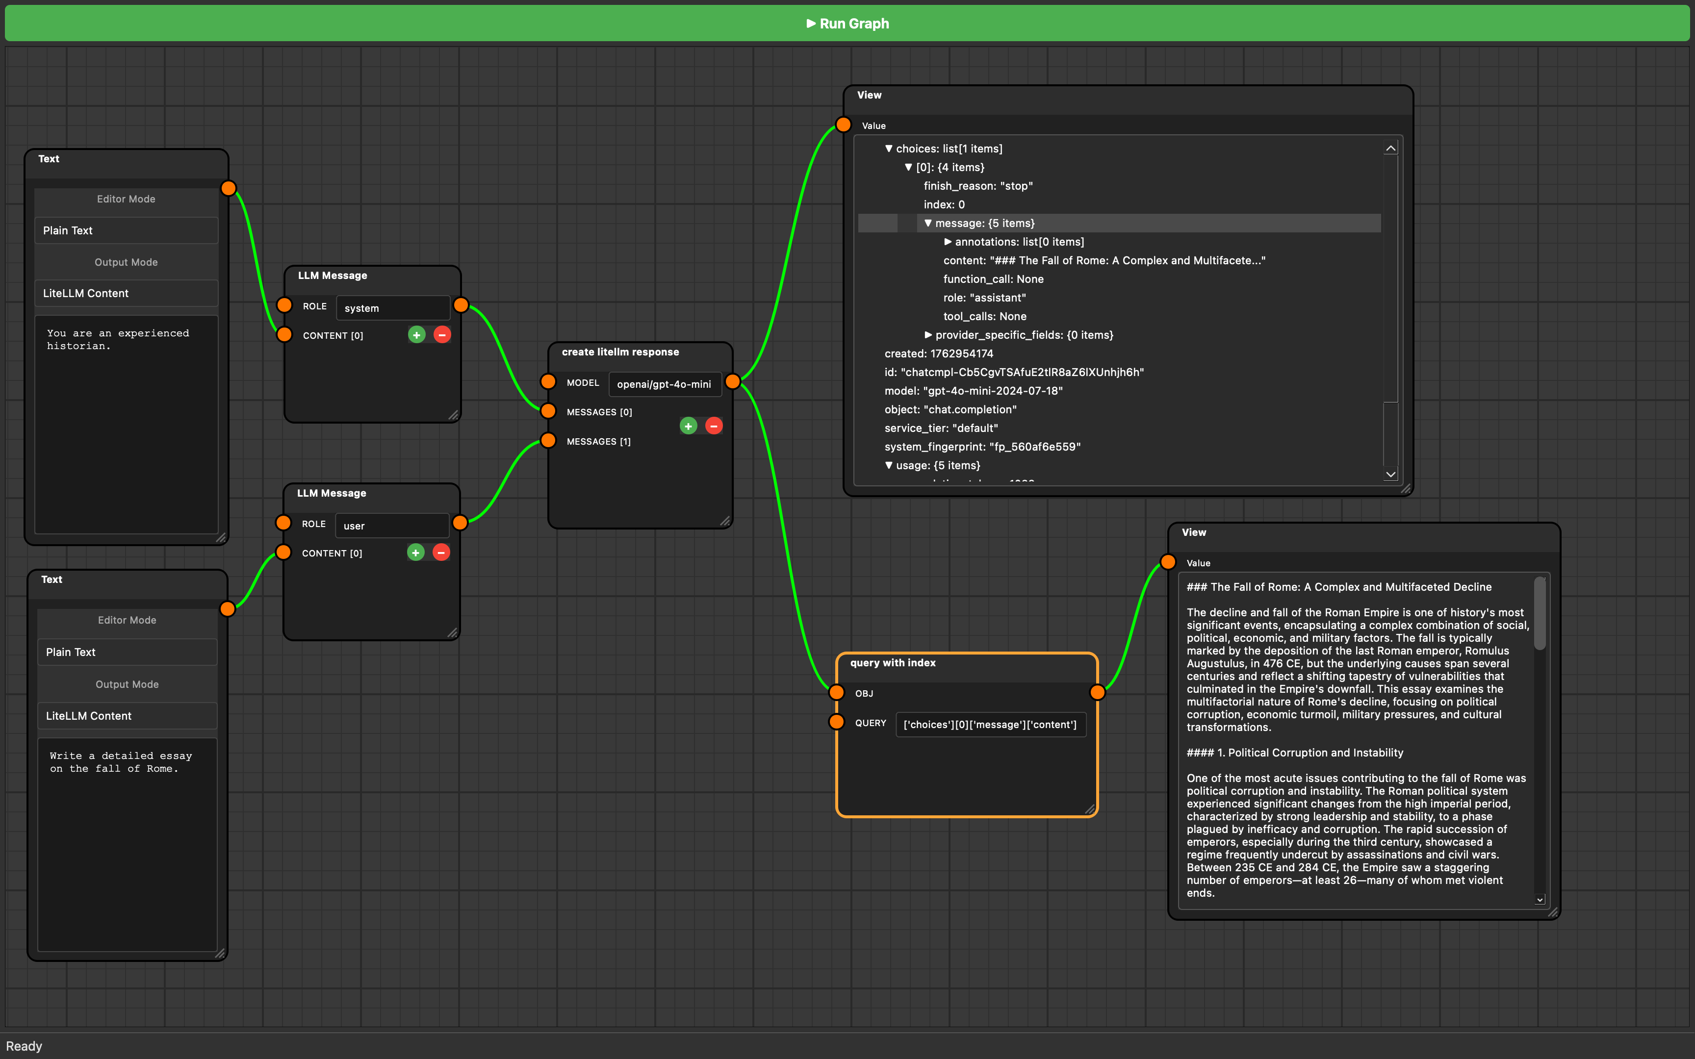1695x1059 pixels.
Task: Open LiteLLM Content output mode in bottom Text node
Action: pos(127,716)
